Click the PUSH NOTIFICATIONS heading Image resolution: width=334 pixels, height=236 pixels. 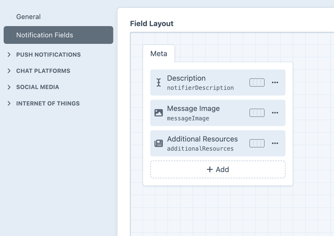coord(49,55)
